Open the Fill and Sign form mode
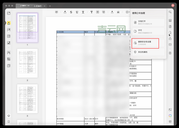The height and width of the screenshot is (128, 179). click(x=9, y=43)
